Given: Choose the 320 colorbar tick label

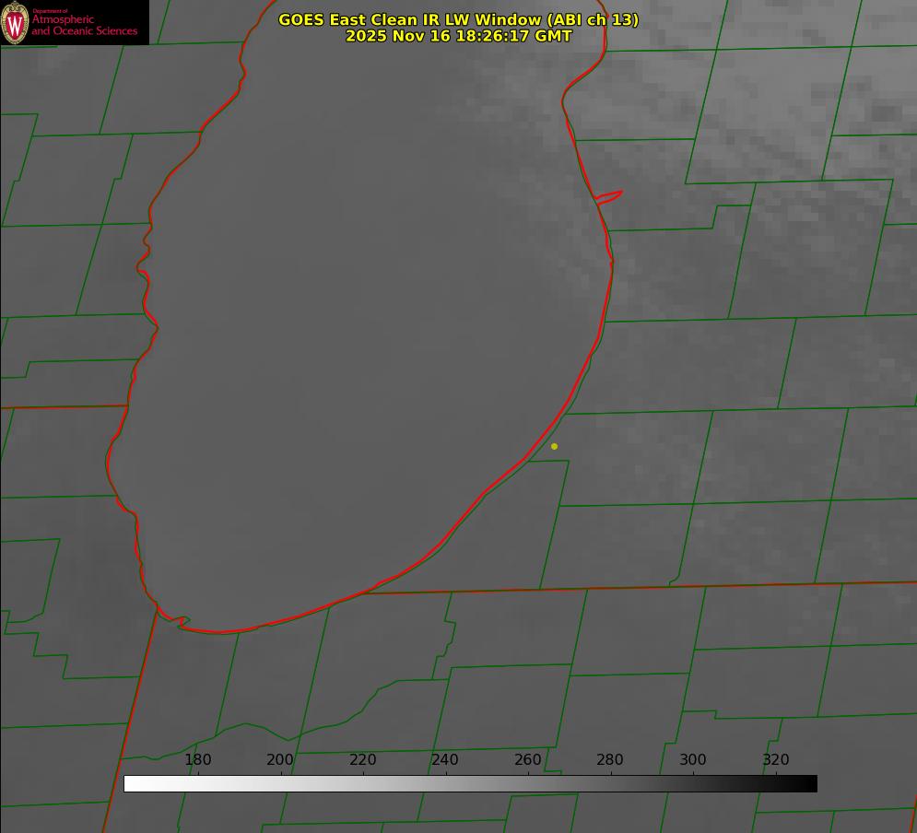Looking at the screenshot, I should (x=776, y=760).
